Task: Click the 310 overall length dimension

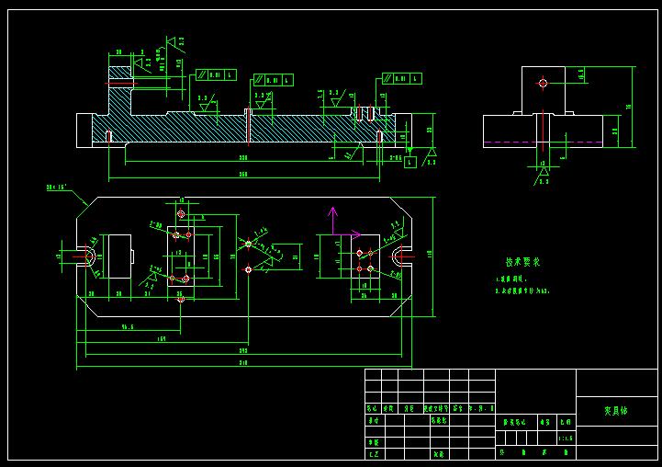Action: pyautogui.click(x=243, y=362)
